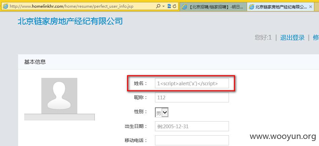This screenshot has height=146, width=319.
Task: Click the 移动电话 label
Action: pyautogui.click(x=136, y=140)
